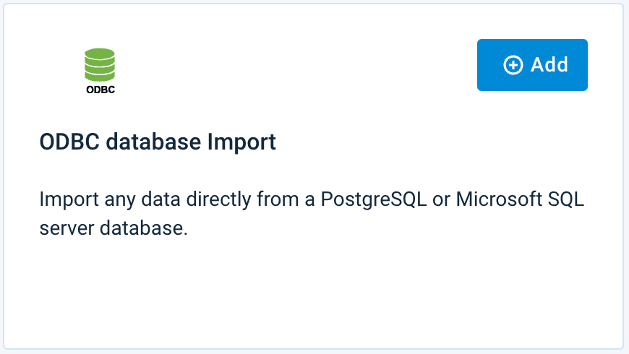
Task: Click the "server database." description line
Action: [x=114, y=228]
